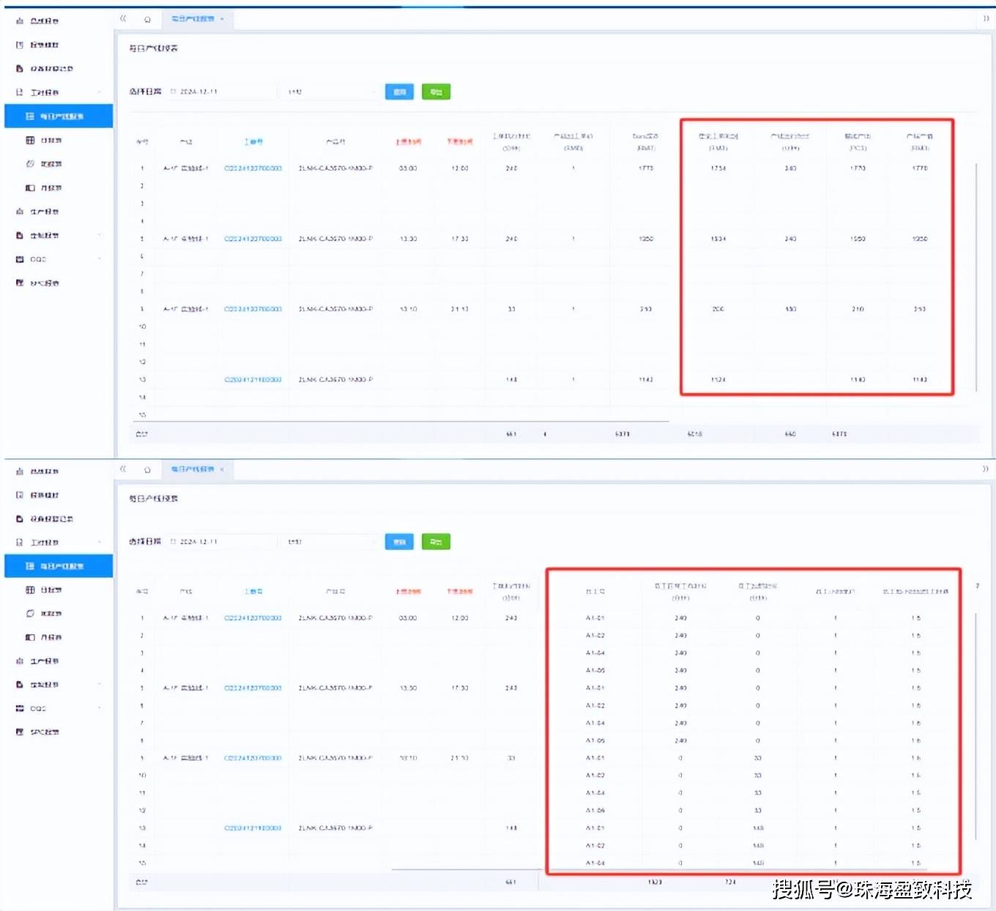Click the 月报表 icon in lower sidebar

point(30,637)
